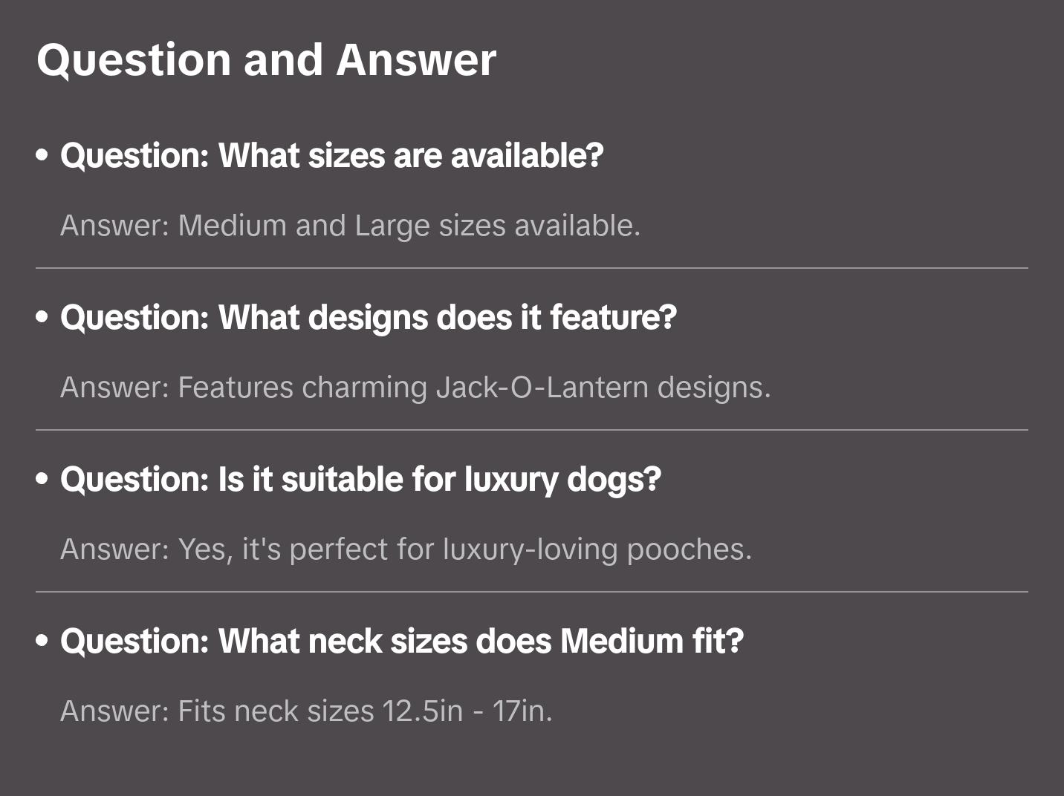
Task: Select the "What sizes are available?" question
Action: tap(331, 156)
